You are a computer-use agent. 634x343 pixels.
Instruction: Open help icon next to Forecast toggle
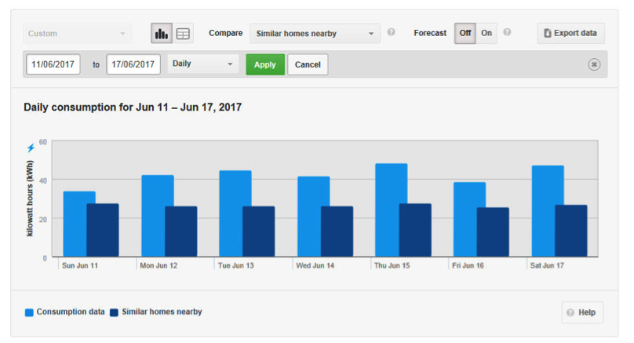[507, 32]
